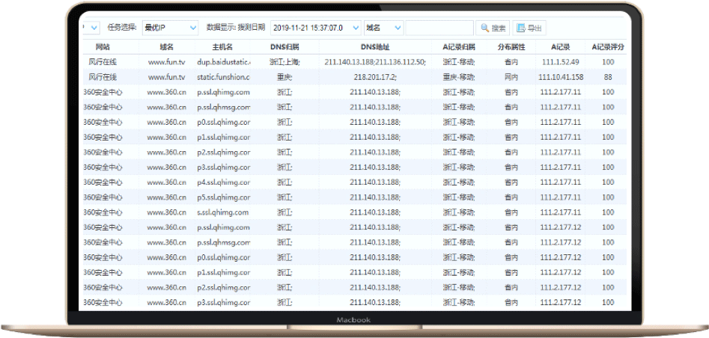Select the static.funshion host row

(223, 77)
